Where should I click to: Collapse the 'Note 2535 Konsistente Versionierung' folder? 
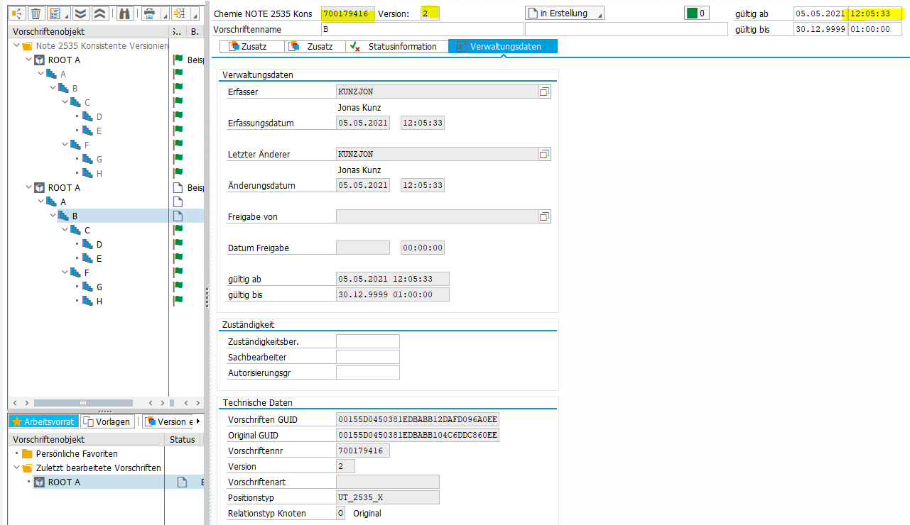pyautogui.click(x=17, y=45)
